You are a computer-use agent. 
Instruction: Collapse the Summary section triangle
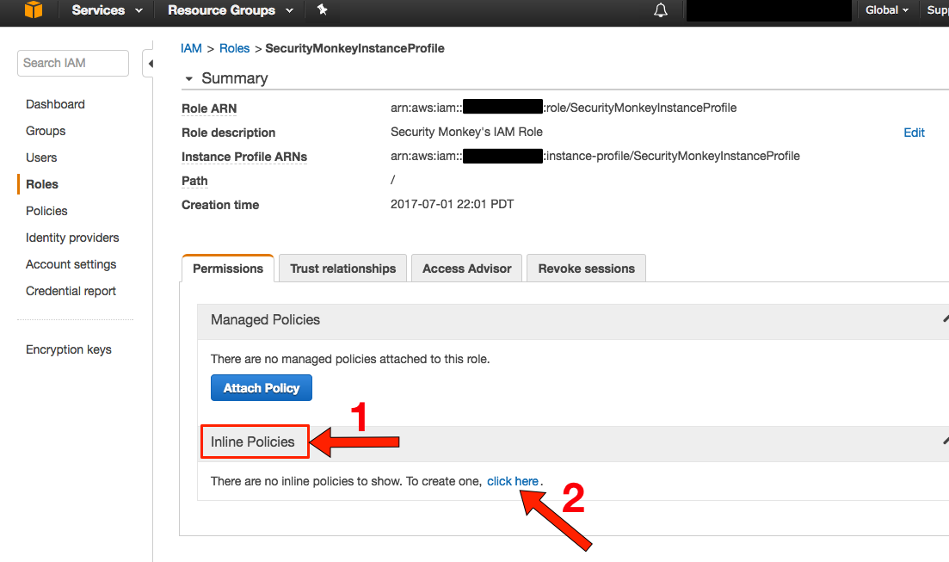coord(188,78)
